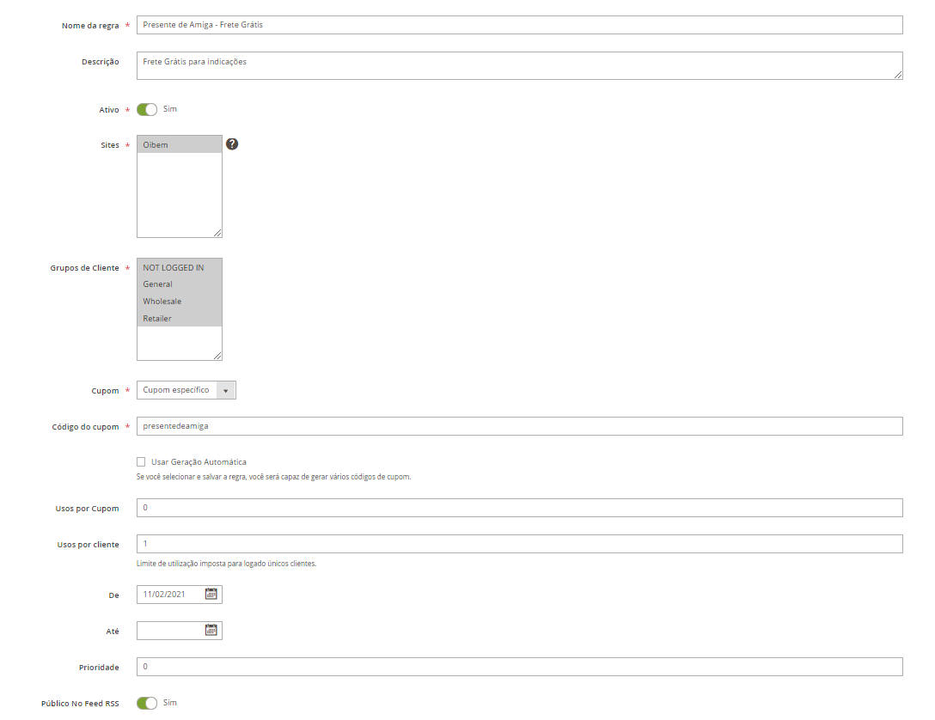Click the Prioridade input field
Screen dimensions: 935x720
coord(519,667)
